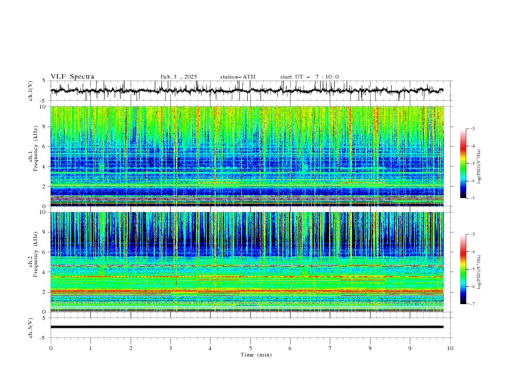Click the ch.1 voltage waveform trace
Image resolution: width=507 pixels, height=391 pixels.
point(246,91)
